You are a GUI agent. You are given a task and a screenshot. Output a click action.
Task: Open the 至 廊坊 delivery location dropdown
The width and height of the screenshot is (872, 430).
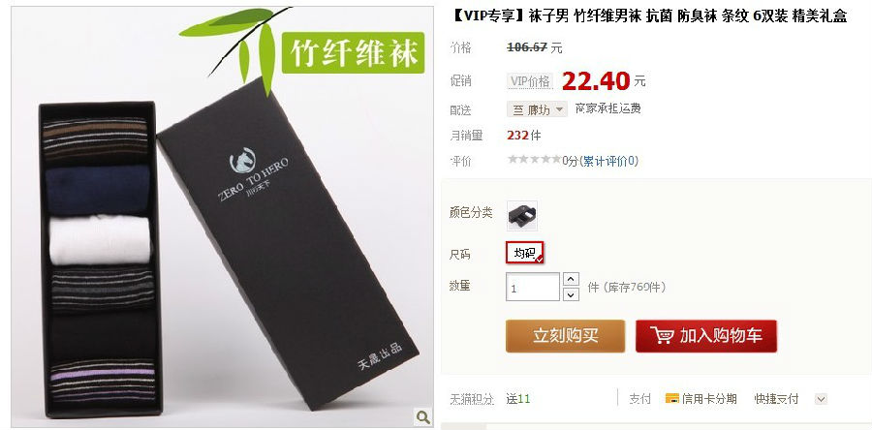point(537,108)
